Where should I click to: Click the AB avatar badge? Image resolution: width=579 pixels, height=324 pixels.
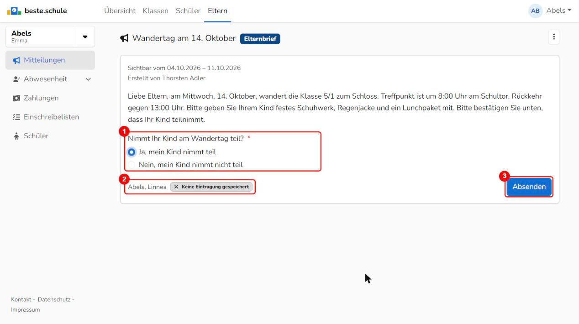(x=535, y=10)
